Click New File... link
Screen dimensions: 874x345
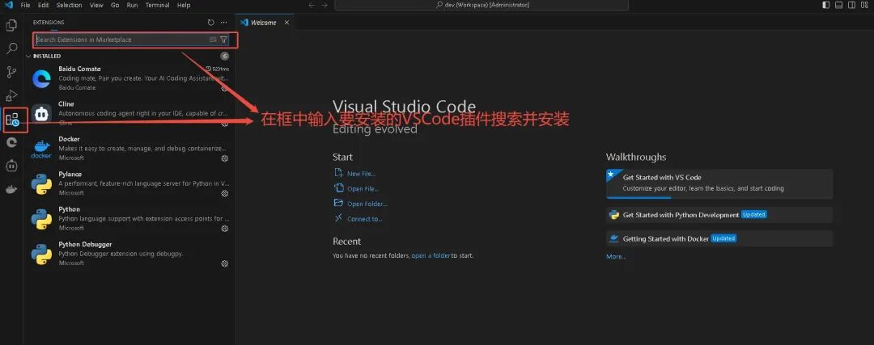click(x=361, y=174)
